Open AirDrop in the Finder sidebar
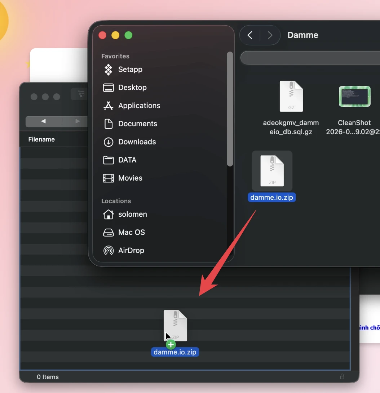The image size is (380, 393). click(124, 250)
